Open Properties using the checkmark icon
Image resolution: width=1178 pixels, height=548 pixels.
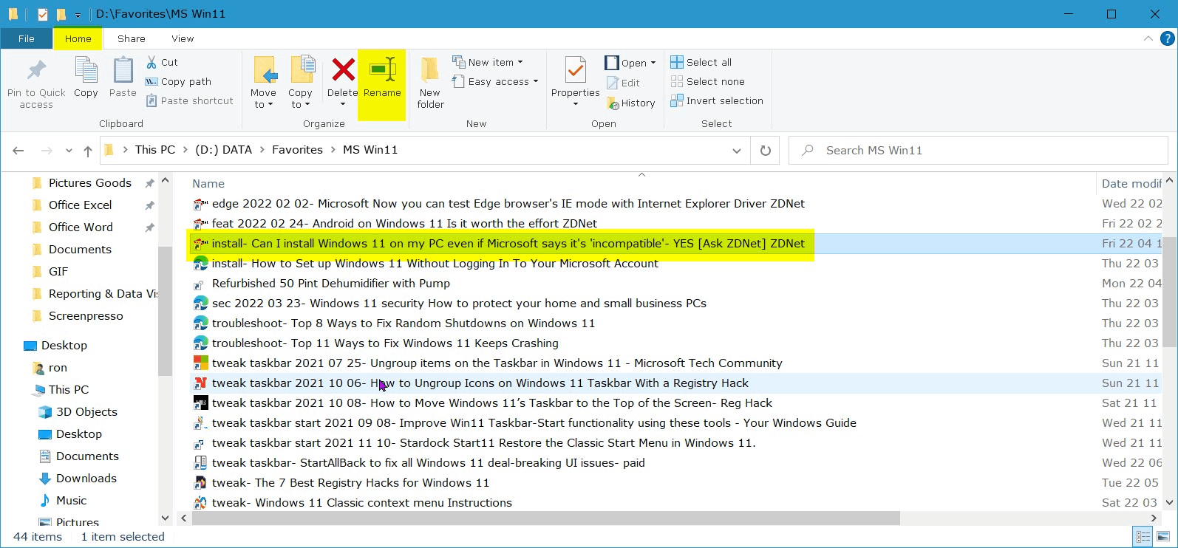[x=575, y=70]
